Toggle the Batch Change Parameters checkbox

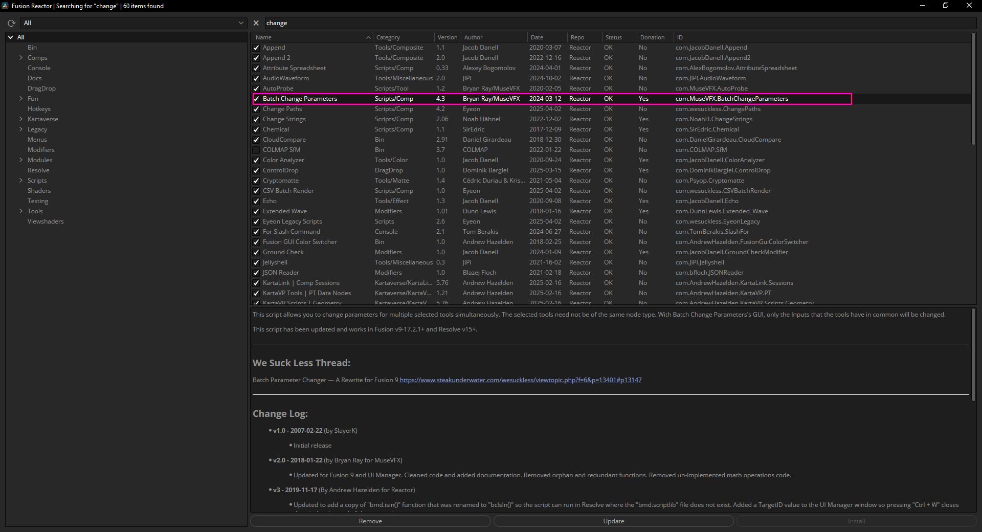[256, 99]
